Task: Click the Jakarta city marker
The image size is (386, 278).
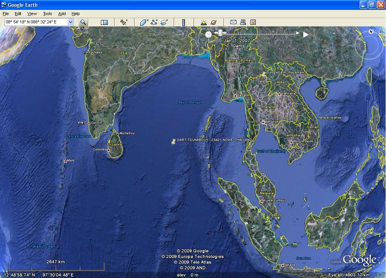Action: click(282, 266)
